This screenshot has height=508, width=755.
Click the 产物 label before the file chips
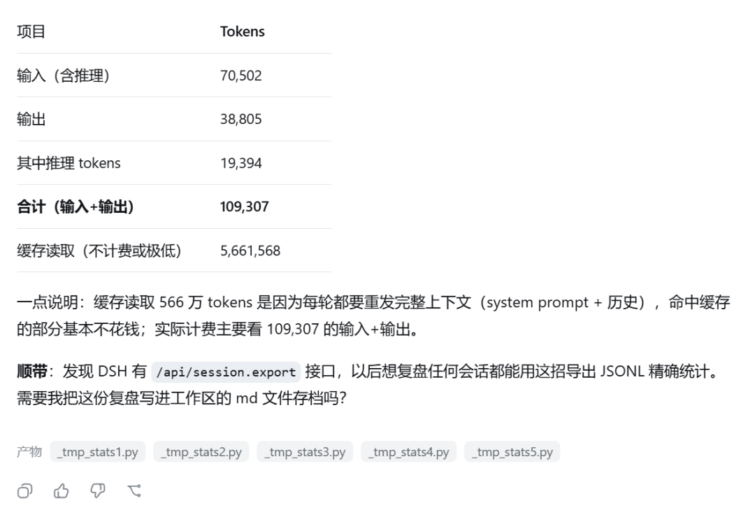pyautogui.click(x=29, y=451)
